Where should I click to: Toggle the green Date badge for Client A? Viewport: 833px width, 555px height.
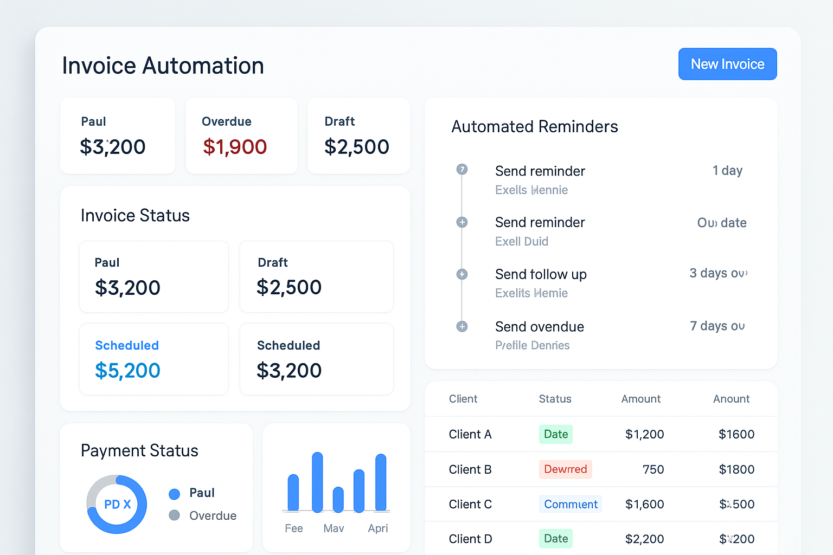click(555, 434)
